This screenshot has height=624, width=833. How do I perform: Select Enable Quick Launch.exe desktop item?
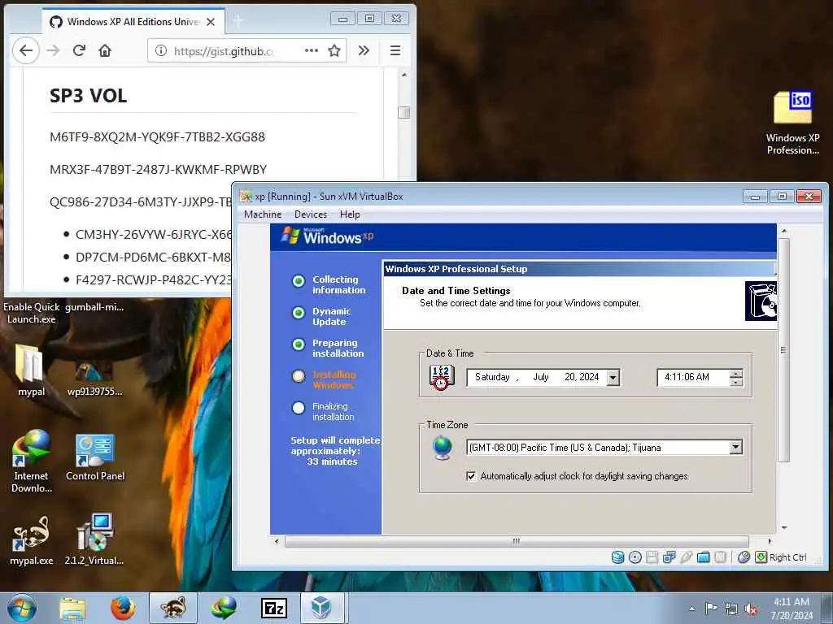32,313
